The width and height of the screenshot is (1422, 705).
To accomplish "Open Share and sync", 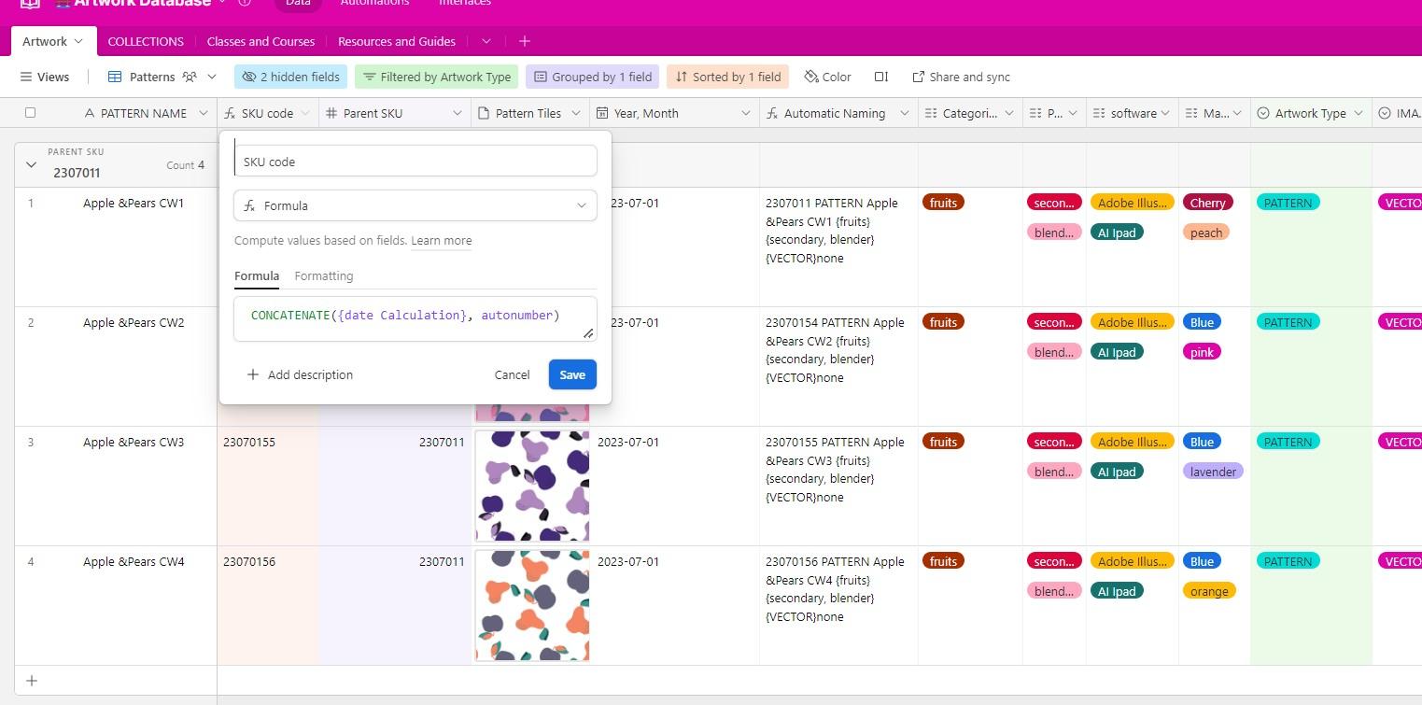I will pos(961,77).
